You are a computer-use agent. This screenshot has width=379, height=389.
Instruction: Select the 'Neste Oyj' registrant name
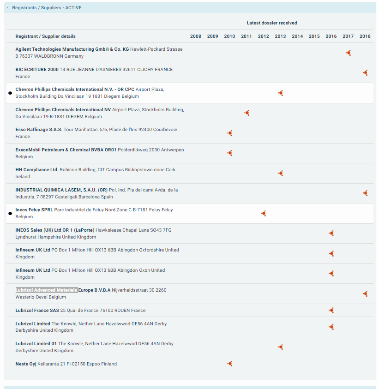[x=26, y=364]
